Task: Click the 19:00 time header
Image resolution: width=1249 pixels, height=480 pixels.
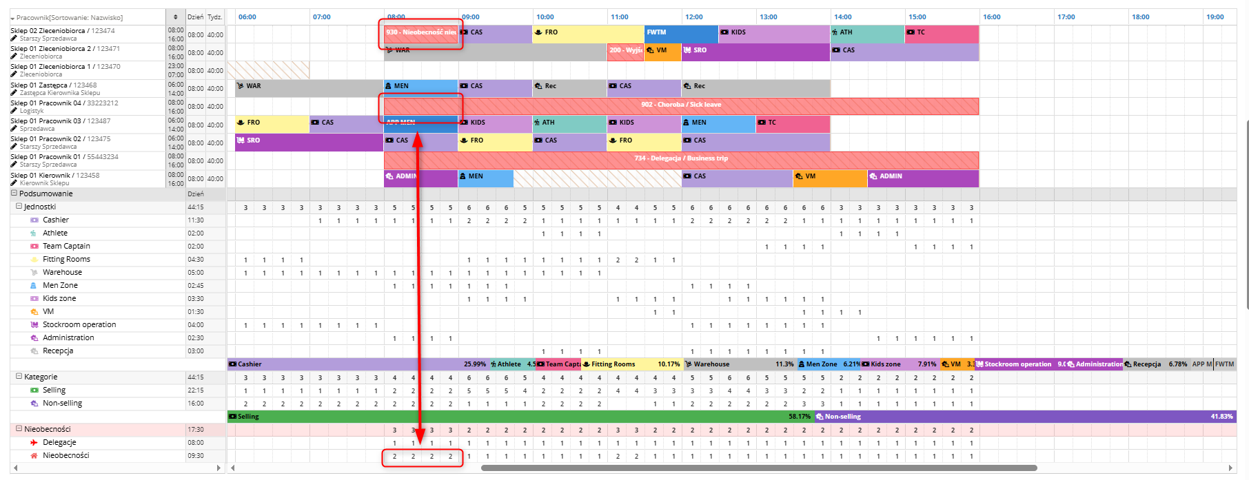Action: pyautogui.click(x=1215, y=17)
